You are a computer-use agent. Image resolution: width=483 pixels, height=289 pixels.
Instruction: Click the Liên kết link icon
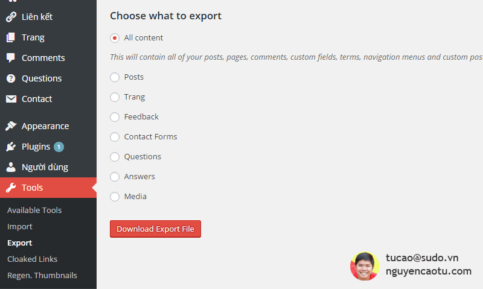pos(11,17)
